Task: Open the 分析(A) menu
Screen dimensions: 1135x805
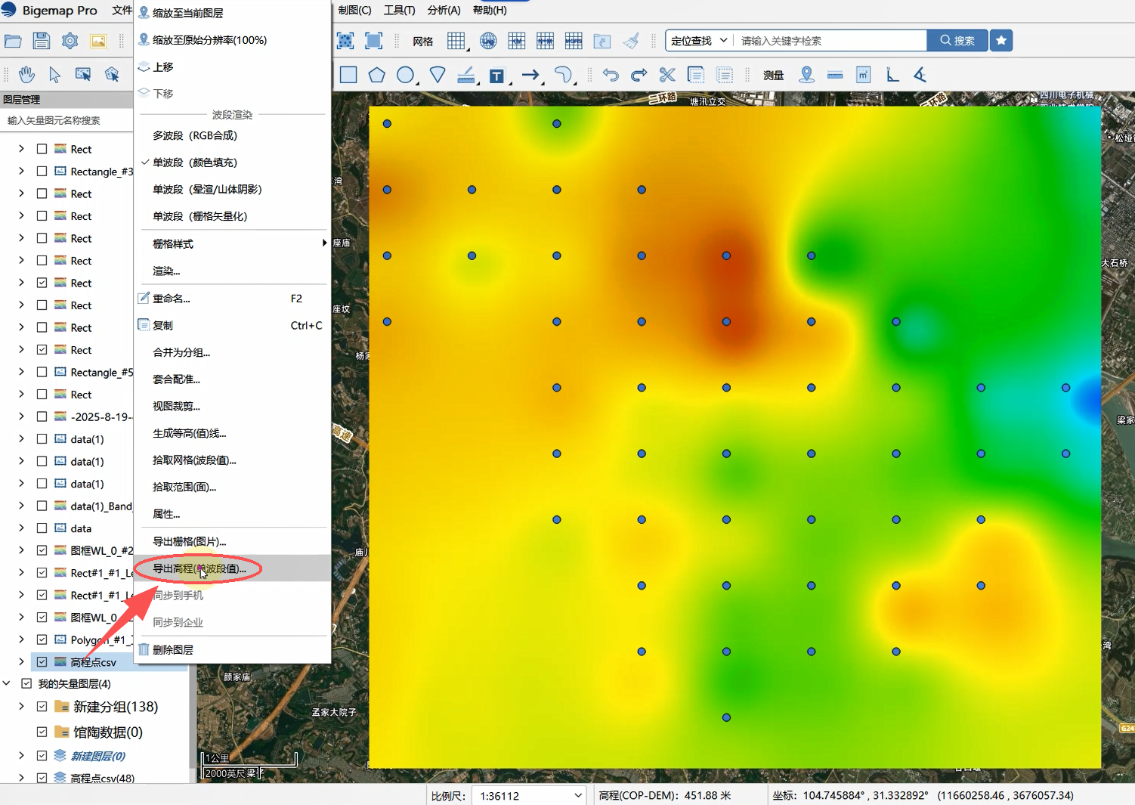Action: click(x=444, y=11)
